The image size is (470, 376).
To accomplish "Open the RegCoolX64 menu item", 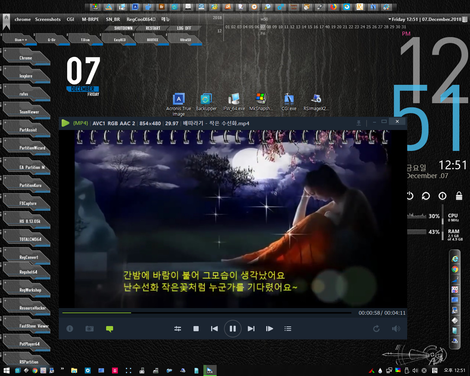I will coord(141,19).
